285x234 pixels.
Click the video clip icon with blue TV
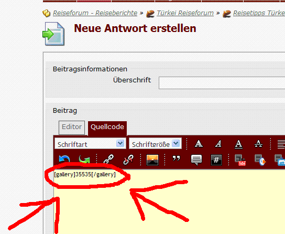click(x=280, y=160)
